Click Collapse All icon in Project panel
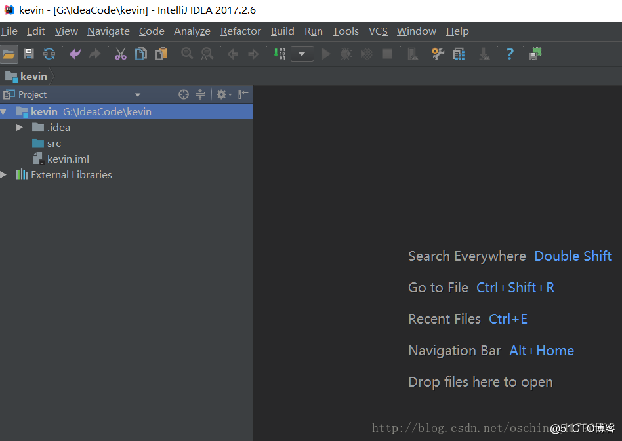 pyautogui.click(x=200, y=94)
